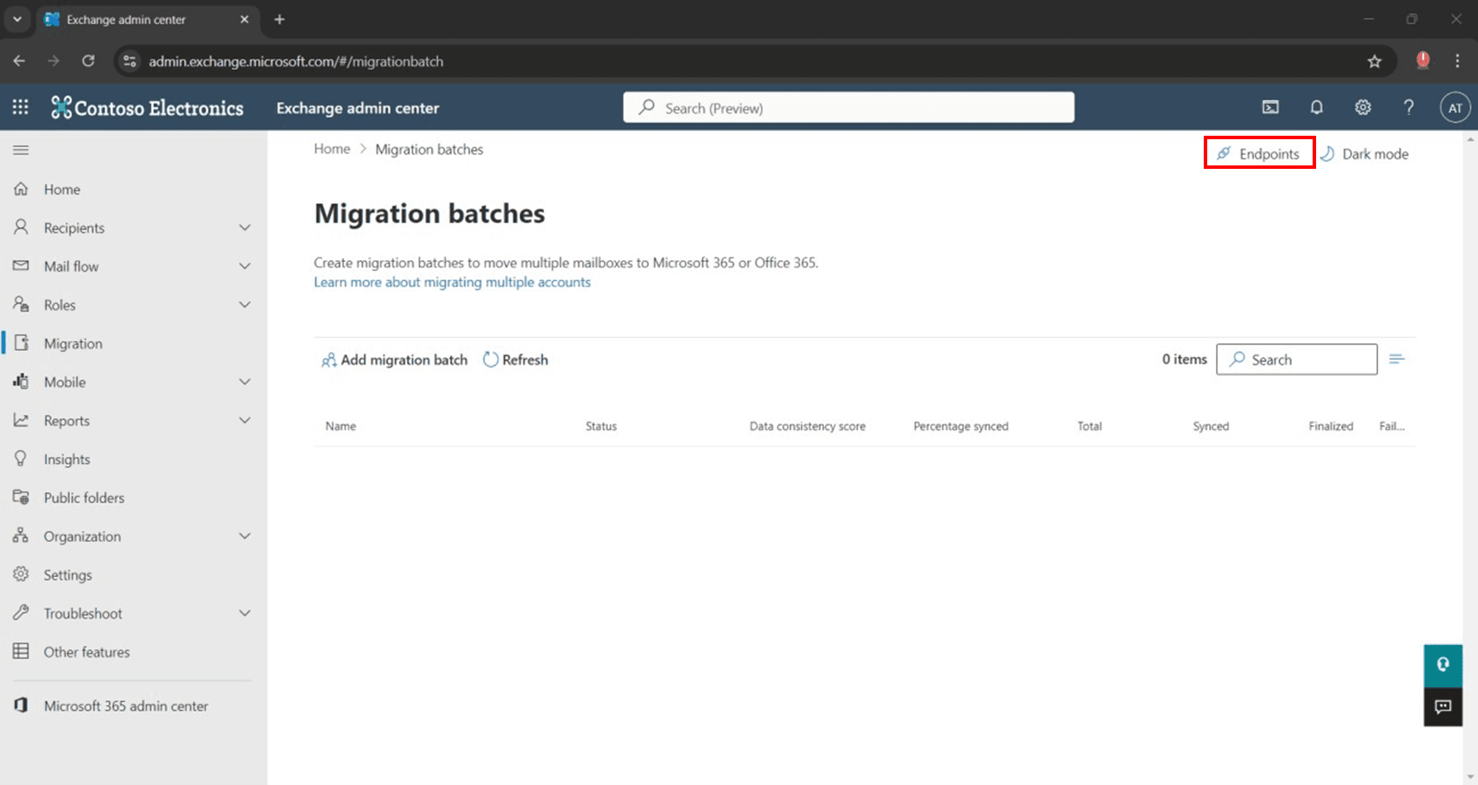This screenshot has height=785, width=1478.
Task: Open the app launcher waffle icon
Action: [x=21, y=108]
